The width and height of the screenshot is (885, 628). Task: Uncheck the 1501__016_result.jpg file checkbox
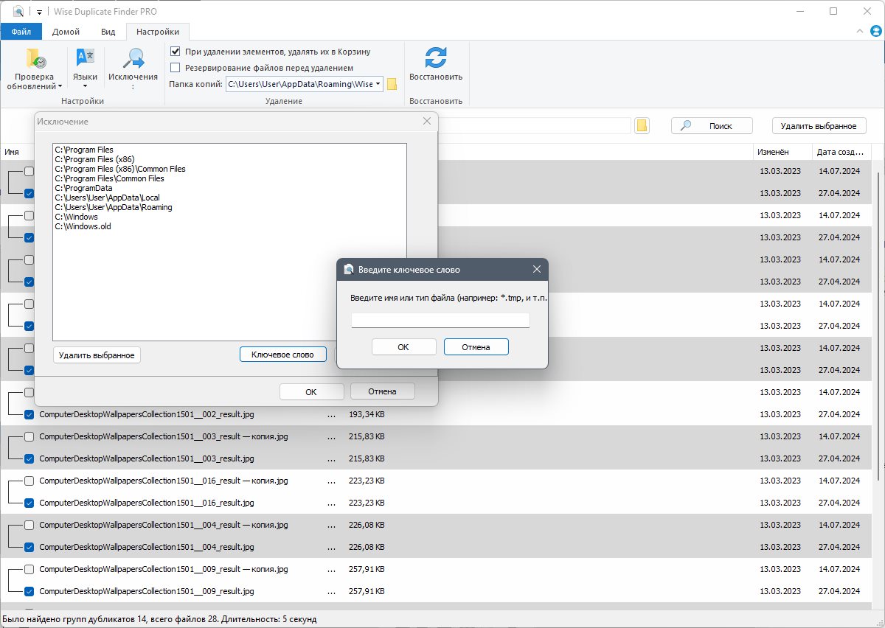coord(29,503)
